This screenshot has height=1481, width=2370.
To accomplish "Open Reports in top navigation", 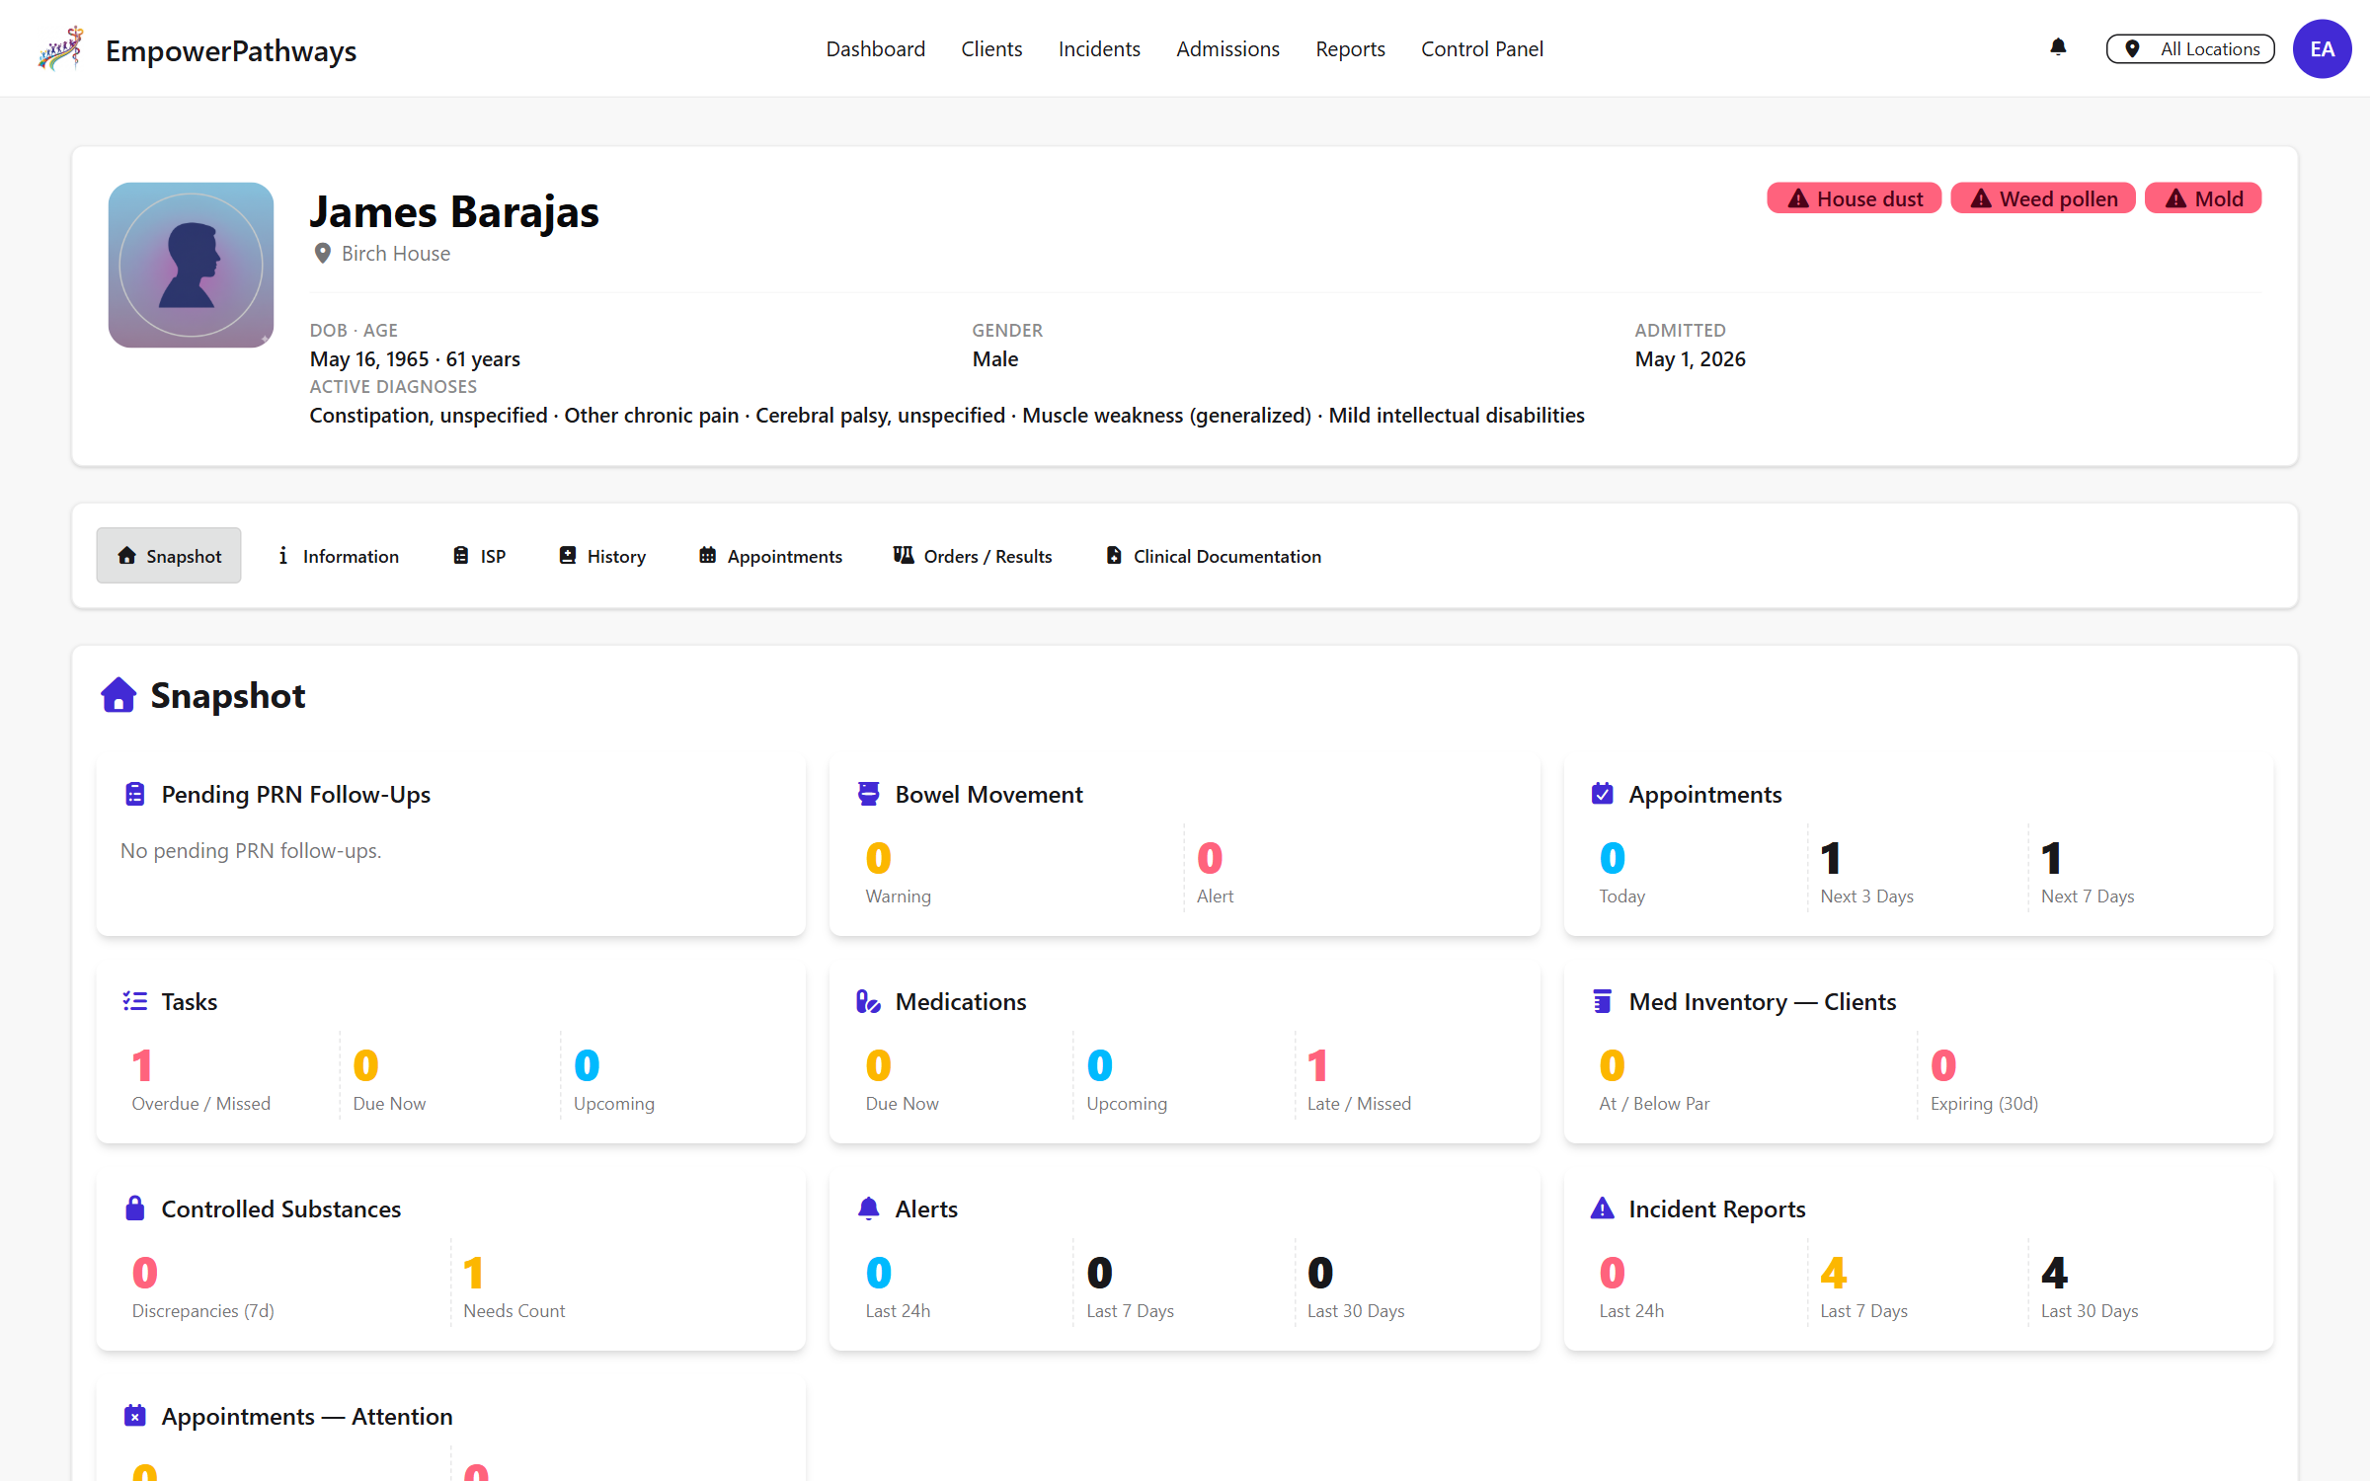I will [x=1350, y=48].
